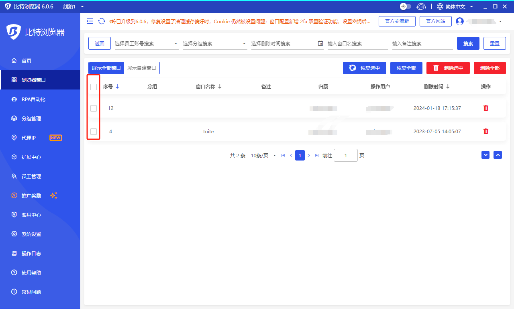Viewport: 514px width, 309px height.
Task: Open 员工管理 in the sidebar
Action: pos(40,176)
